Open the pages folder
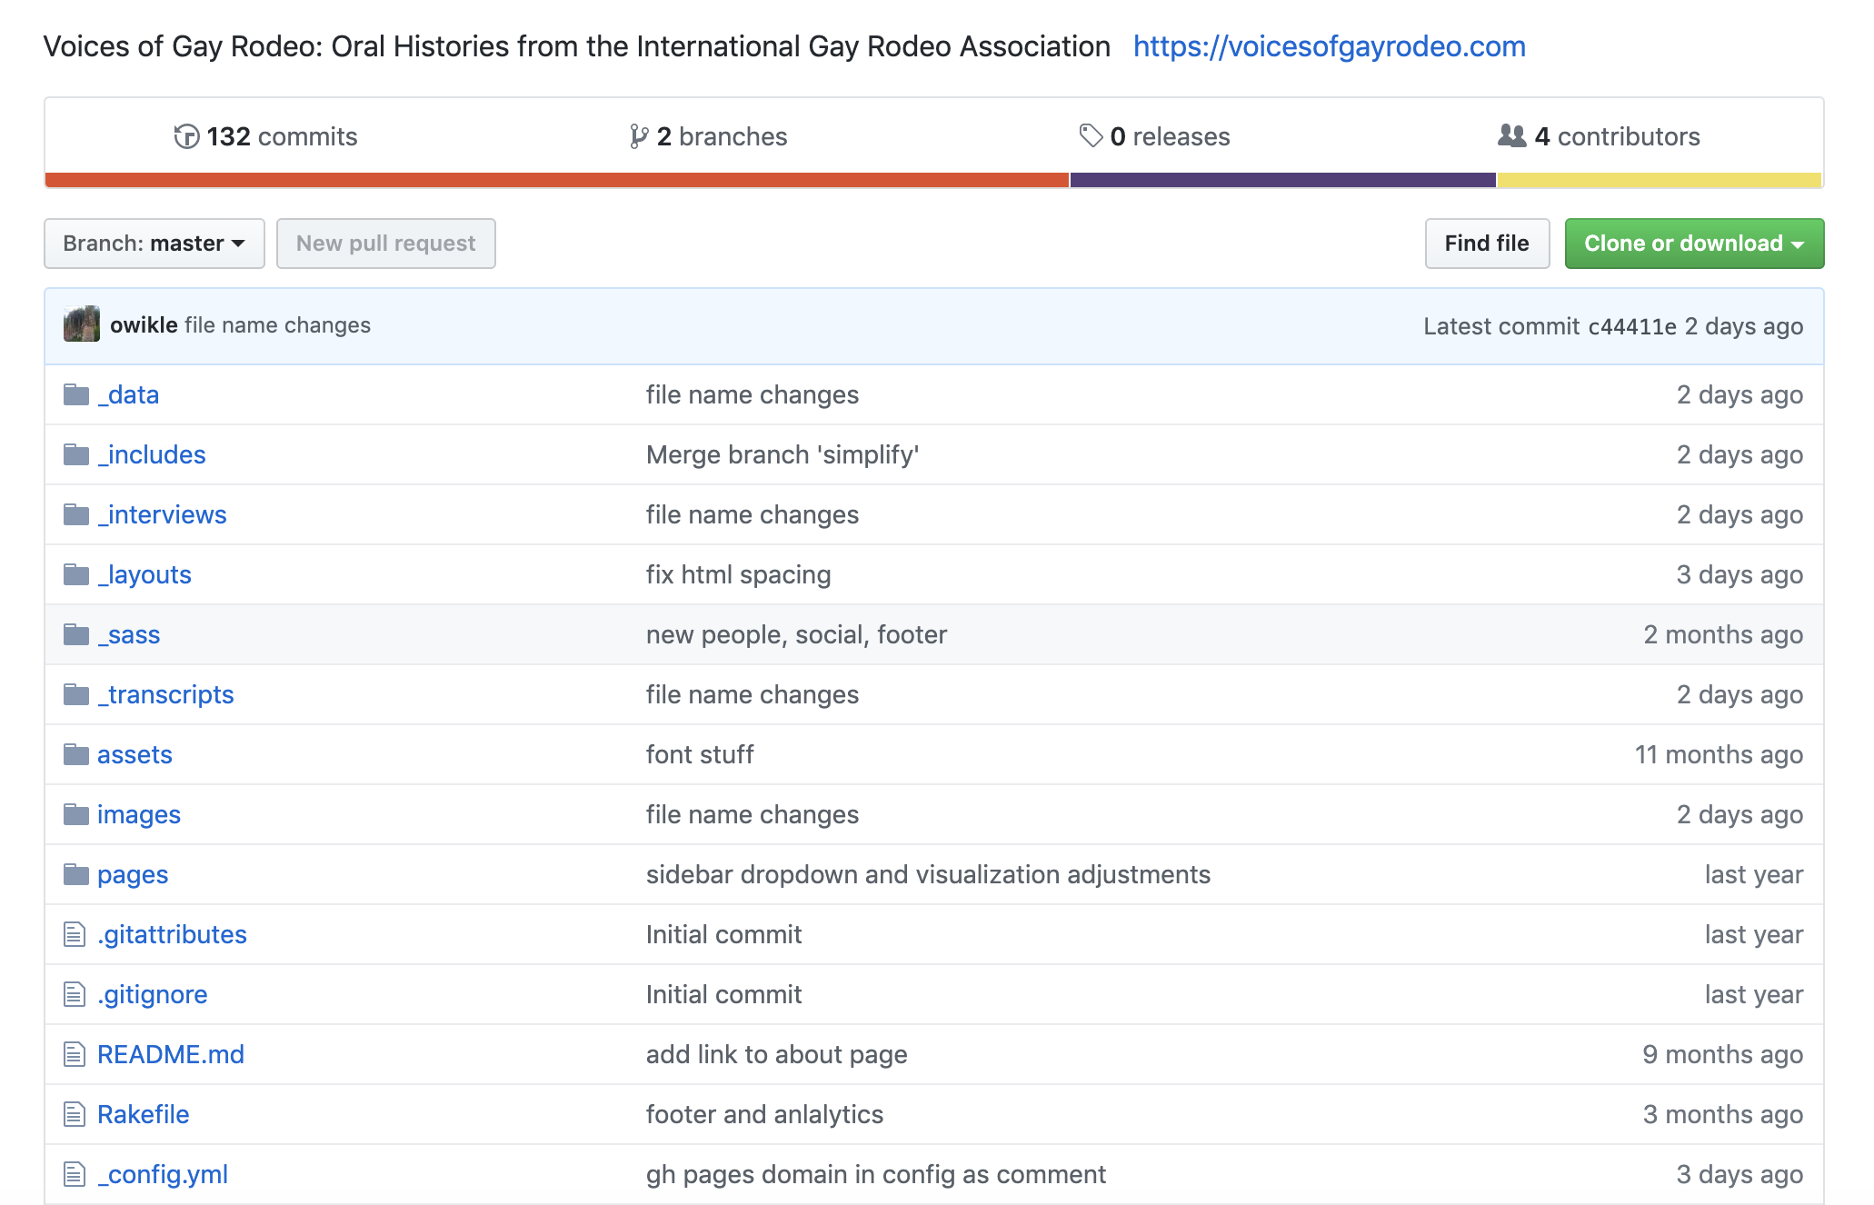This screenshot has height=1205, width=1874. pyautogui.click(x=133, y=874)
